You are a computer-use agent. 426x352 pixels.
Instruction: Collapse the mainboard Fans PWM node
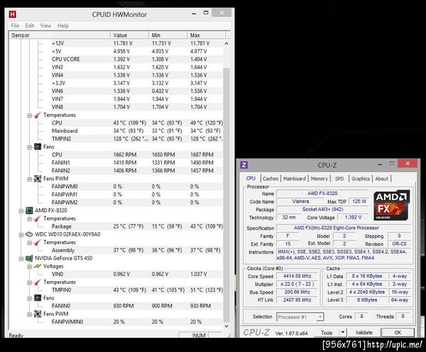click(x=29, y=179)
